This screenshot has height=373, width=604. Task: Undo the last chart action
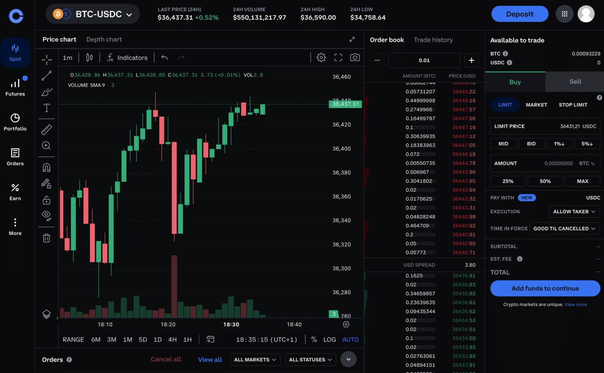point(164,57)
